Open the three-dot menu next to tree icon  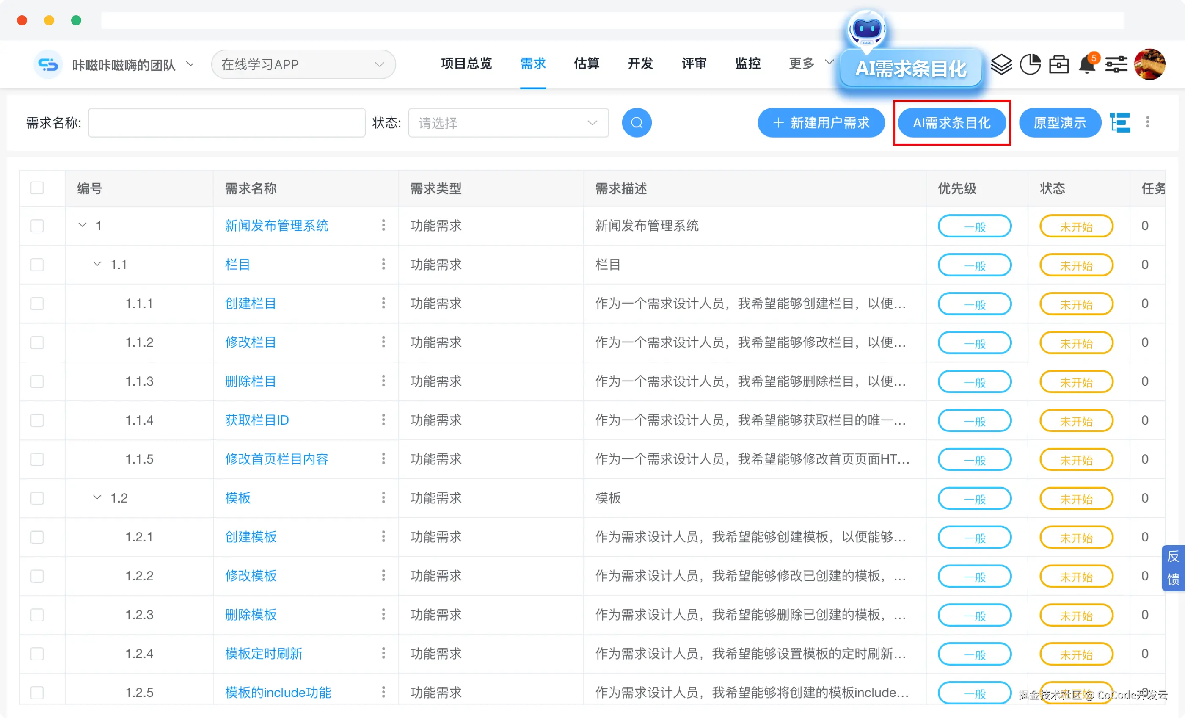[x=1148, y=123]
